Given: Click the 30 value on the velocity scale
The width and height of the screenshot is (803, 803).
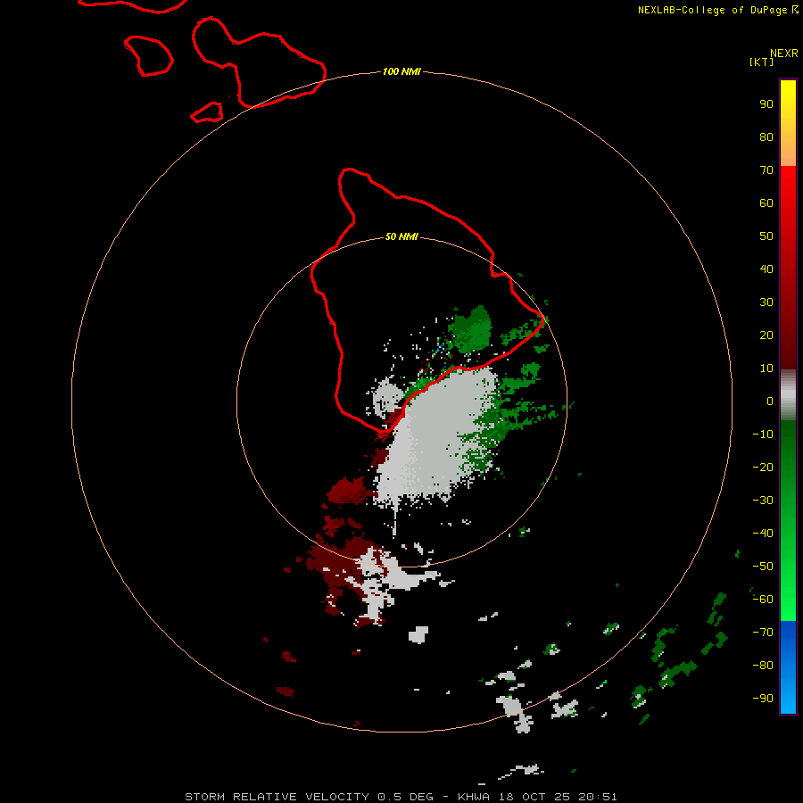Looking at the screenshot, I should 766,302.
